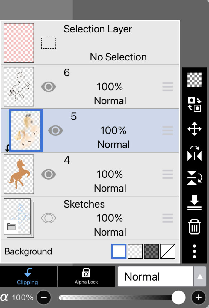The width and height of the screenshot is (209, 308).
Task: Show the Sketches folder layer
Action: coord(49,218)
